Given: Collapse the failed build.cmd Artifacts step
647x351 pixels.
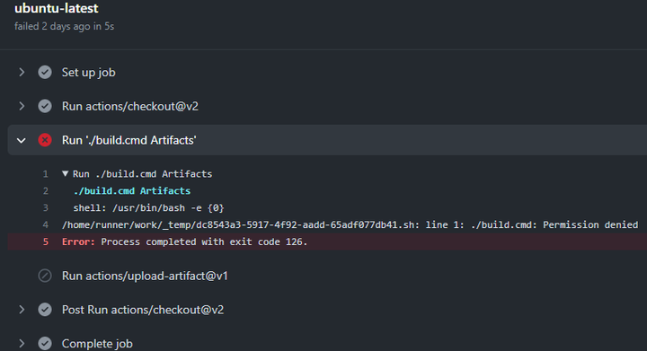Looking at the screenshot, I should 22,140.
